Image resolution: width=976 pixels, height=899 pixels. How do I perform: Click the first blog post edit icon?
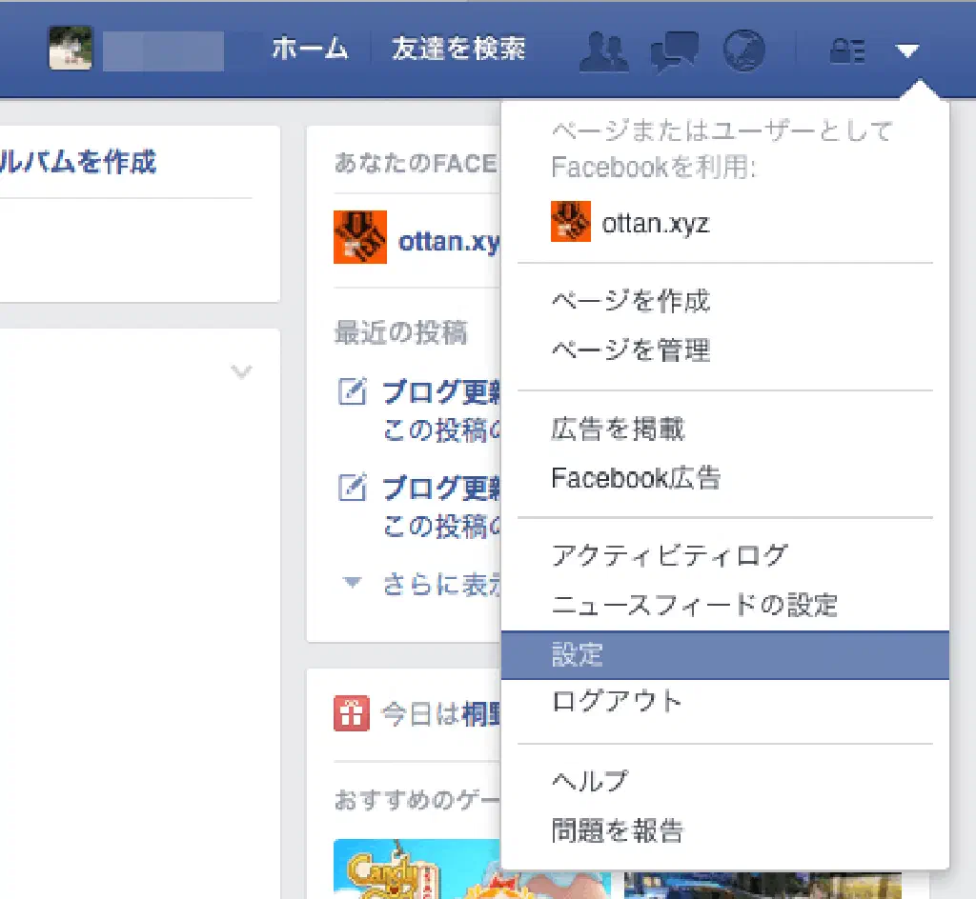point(353,391)
